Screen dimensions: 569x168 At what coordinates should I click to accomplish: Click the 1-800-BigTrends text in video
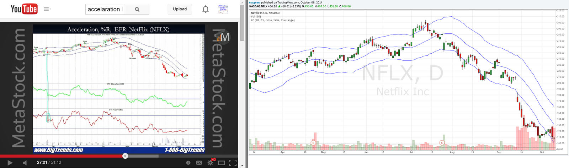pyautogui.click(x=185, y=150)
